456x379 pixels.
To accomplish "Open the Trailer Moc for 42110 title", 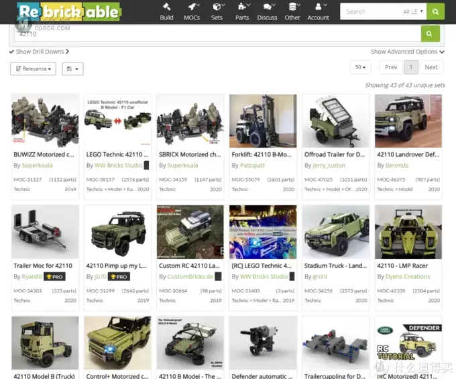I will (x=43, y=266).
